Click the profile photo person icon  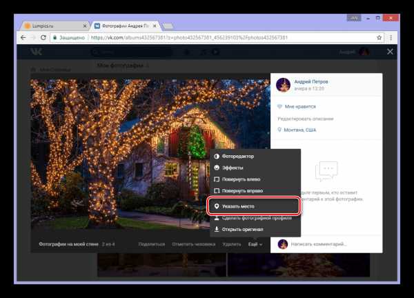coord(217,218)
